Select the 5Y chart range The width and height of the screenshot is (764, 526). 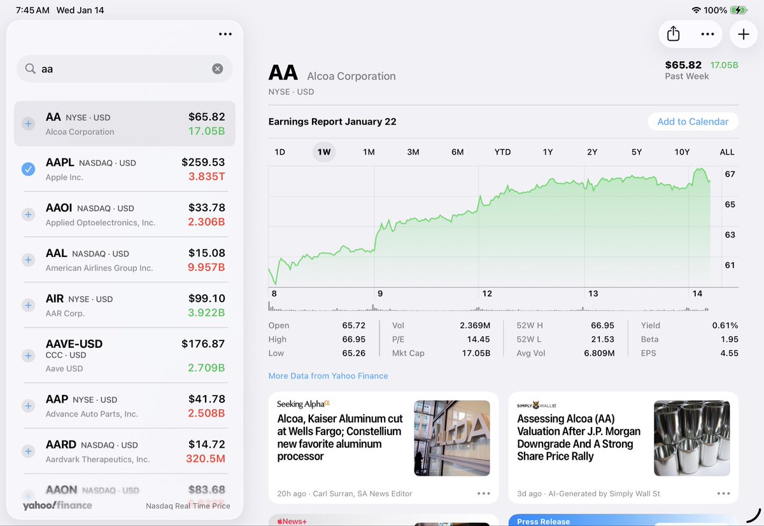coord(637,152)
